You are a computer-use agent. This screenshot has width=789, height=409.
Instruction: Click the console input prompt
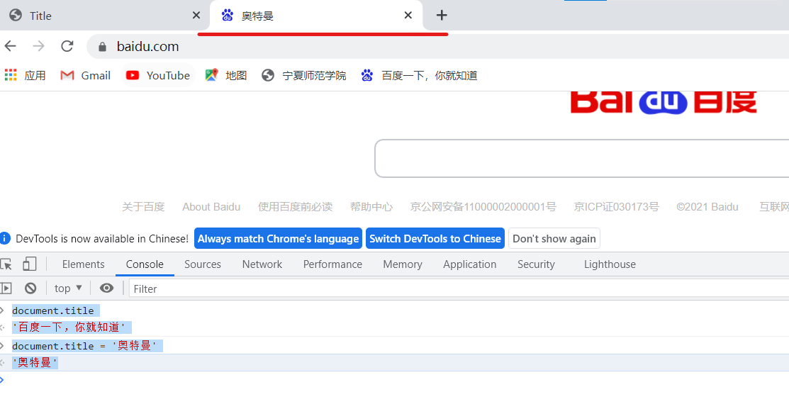pos(394,381)
